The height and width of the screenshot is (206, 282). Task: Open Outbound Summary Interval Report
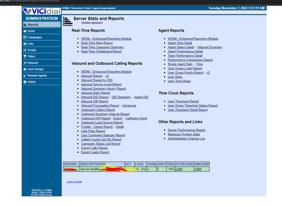105,114
